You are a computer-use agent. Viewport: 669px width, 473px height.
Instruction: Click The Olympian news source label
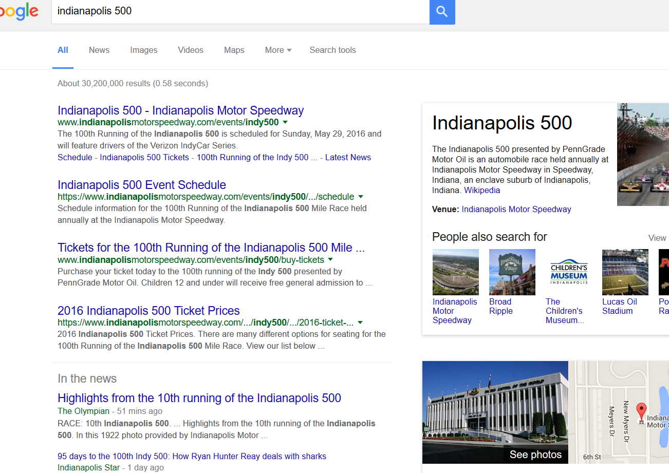point(83,411)
